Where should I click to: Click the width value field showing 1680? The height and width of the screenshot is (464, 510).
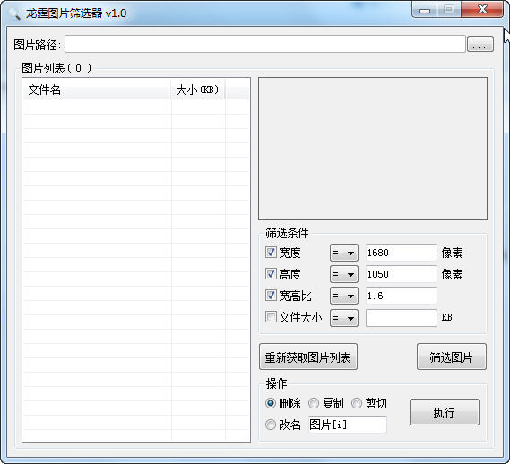401,253
